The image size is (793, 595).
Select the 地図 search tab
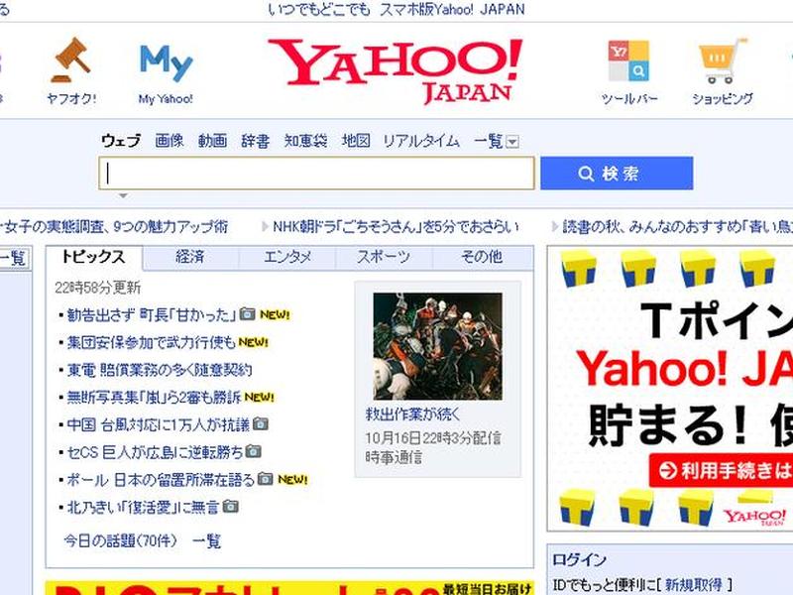[x=356, y=140]
